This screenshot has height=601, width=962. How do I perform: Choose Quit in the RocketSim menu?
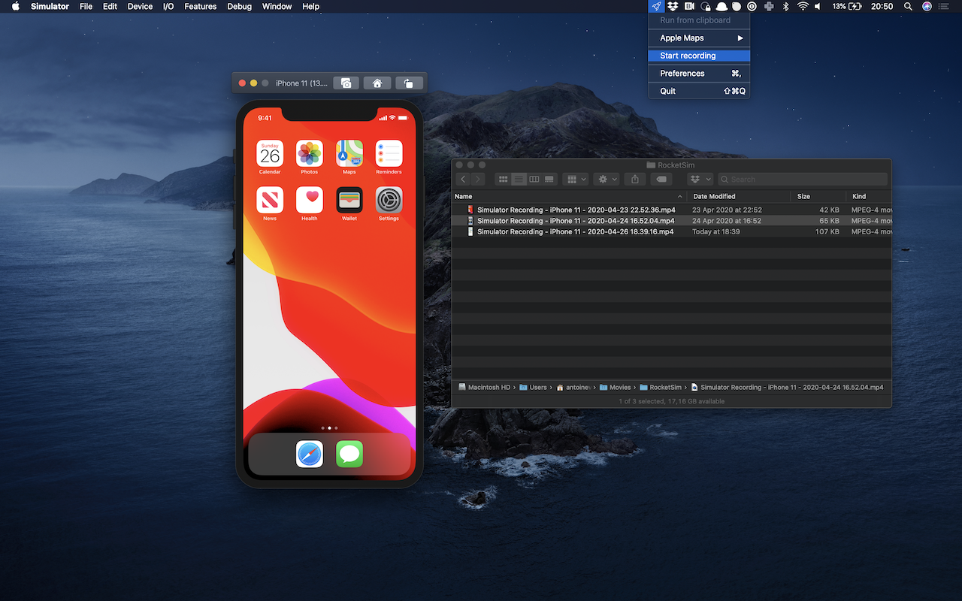[x=699, y=91]
